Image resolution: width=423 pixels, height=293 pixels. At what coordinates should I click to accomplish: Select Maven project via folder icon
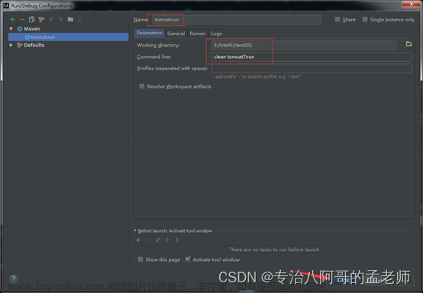point(409,44)
